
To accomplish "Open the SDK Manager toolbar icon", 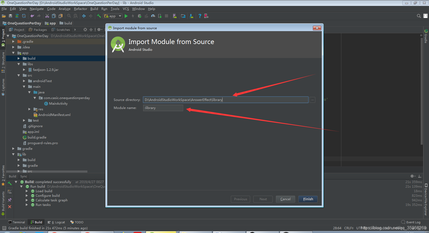I will [x=191, y=16].
